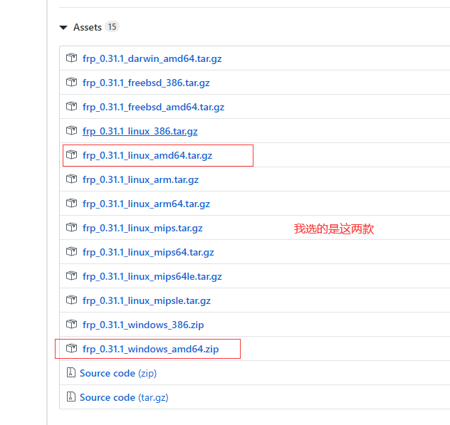Click package icon beside linux_arm.tar.gz asset
The width and height of the screenshot is (450, 425).
click(71, 179)
